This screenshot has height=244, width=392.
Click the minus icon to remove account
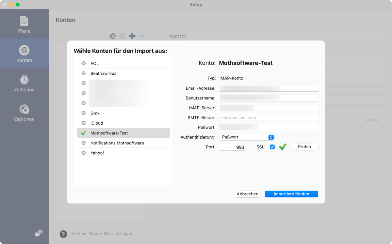pyautogui.click(x=142, y=36)
